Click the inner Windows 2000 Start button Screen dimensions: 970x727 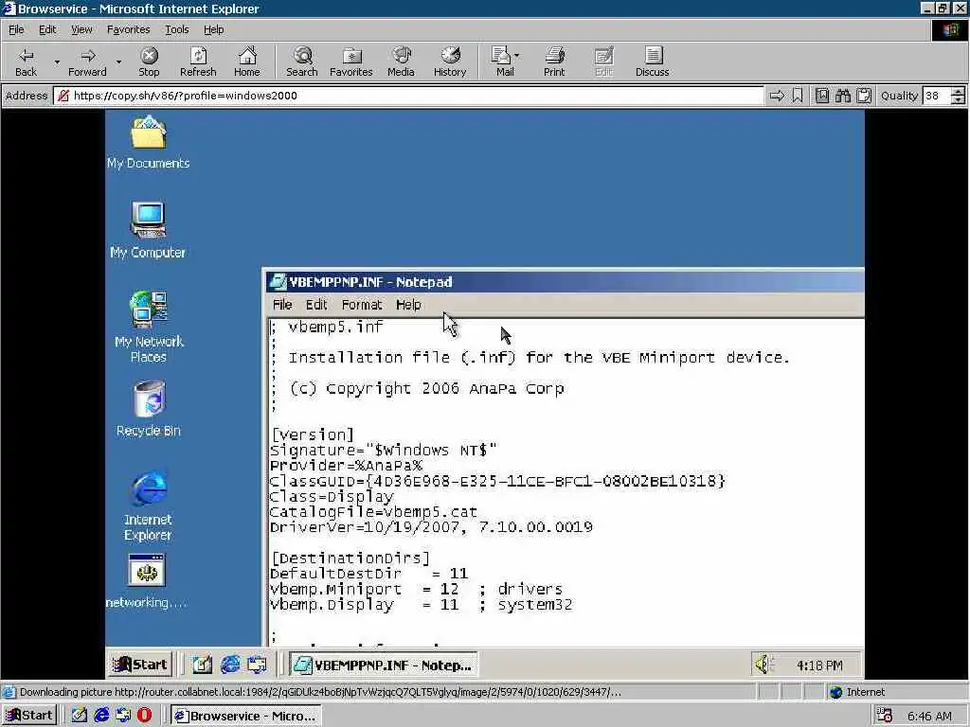pyautogui.click(x=140, y=665)
